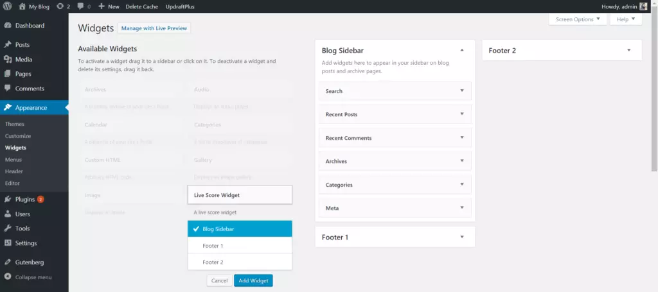Open Themes under Appearance
Image resolution: width=658 pixels, height=292 pixels.
15,124
